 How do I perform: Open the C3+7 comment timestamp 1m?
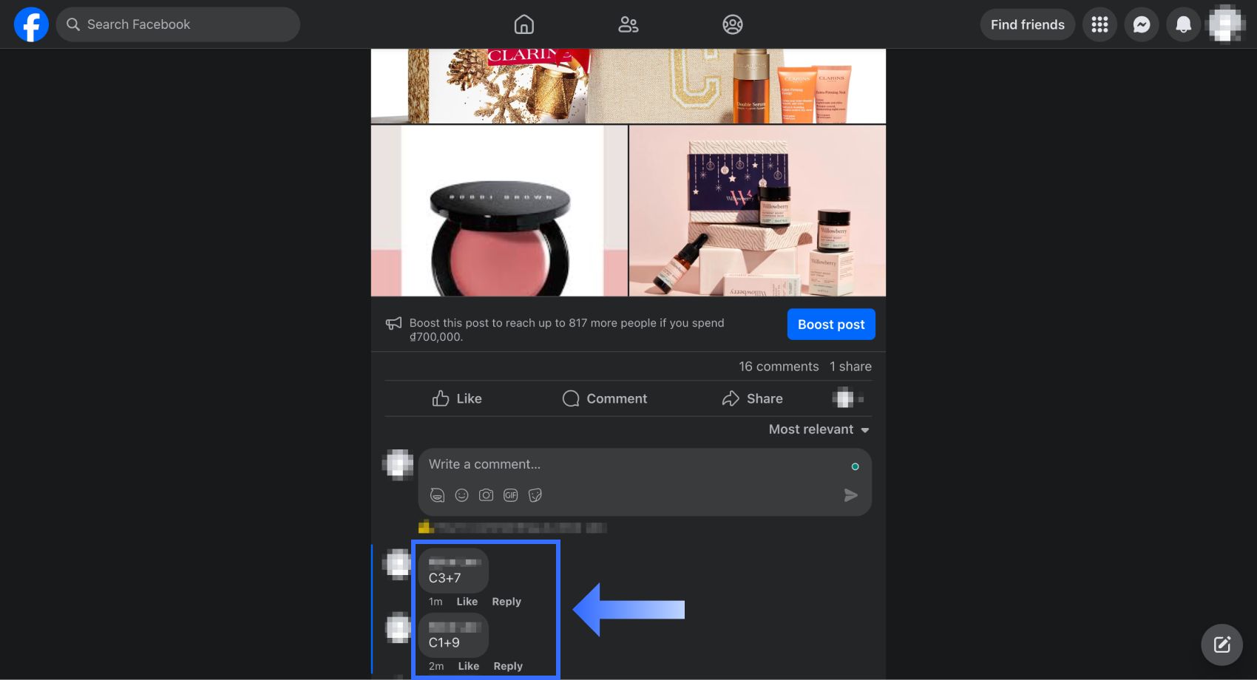(436, 602)
